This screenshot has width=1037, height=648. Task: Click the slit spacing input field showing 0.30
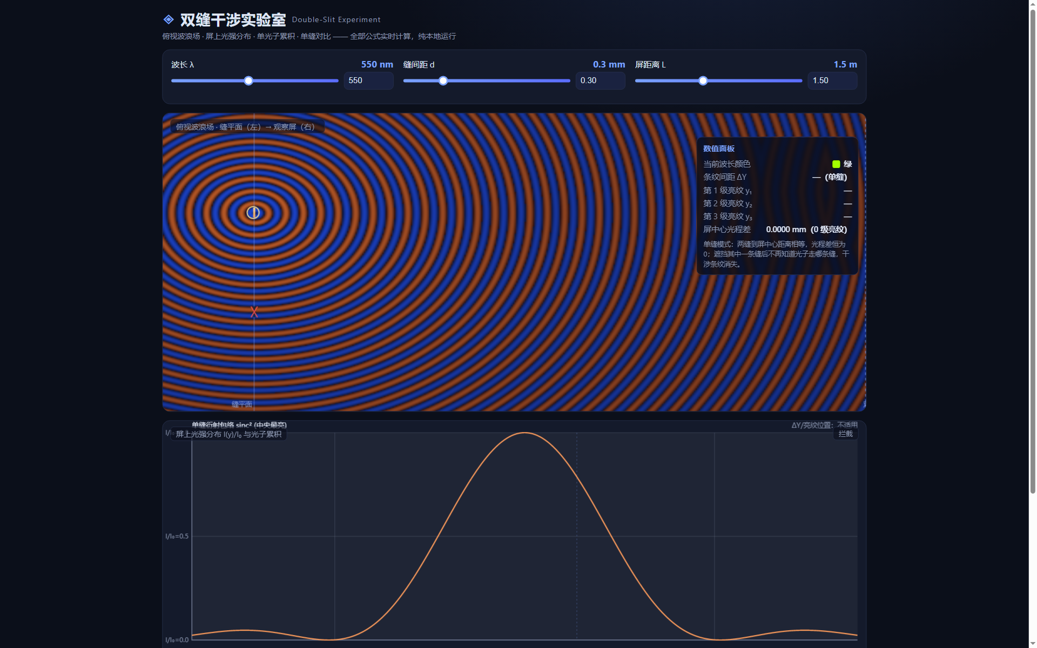600,80
